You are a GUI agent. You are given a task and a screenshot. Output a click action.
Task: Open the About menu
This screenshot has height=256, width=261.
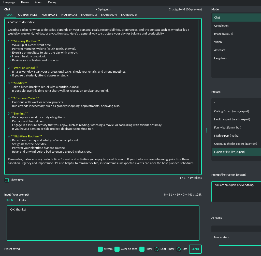(x=38, y=2)
